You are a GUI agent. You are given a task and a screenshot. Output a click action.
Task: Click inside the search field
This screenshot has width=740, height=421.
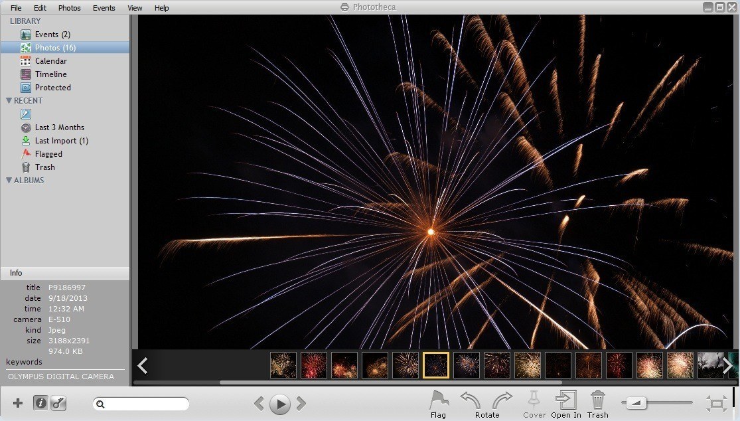click(141, 403)
